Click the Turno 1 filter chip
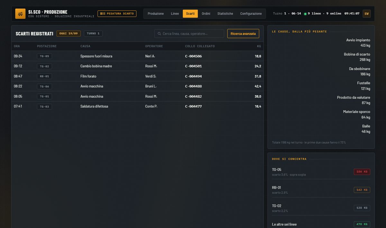The width and height of the screenshot is (386, 228). point(93,33)
